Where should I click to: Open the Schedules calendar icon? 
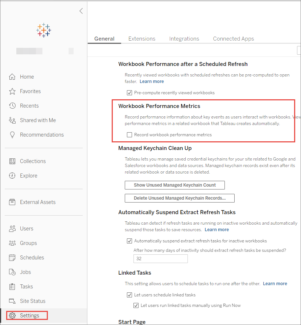pos(12,258)
